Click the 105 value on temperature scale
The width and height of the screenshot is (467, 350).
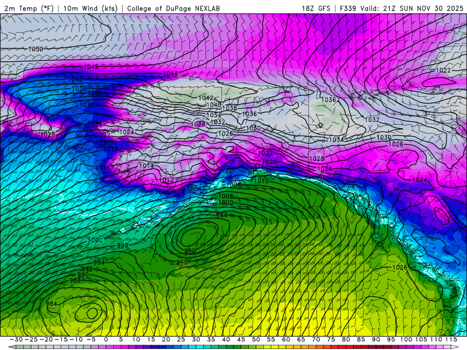coord(421,339)
